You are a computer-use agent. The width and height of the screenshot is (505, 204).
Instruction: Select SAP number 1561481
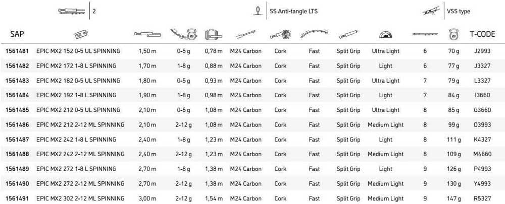click(x=17, y=51)
